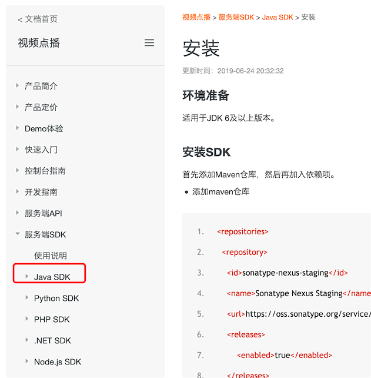This screenshot has width=371, height=378.
Task: Expand the Node.js SDK arrow
Action: pos(27,362)
